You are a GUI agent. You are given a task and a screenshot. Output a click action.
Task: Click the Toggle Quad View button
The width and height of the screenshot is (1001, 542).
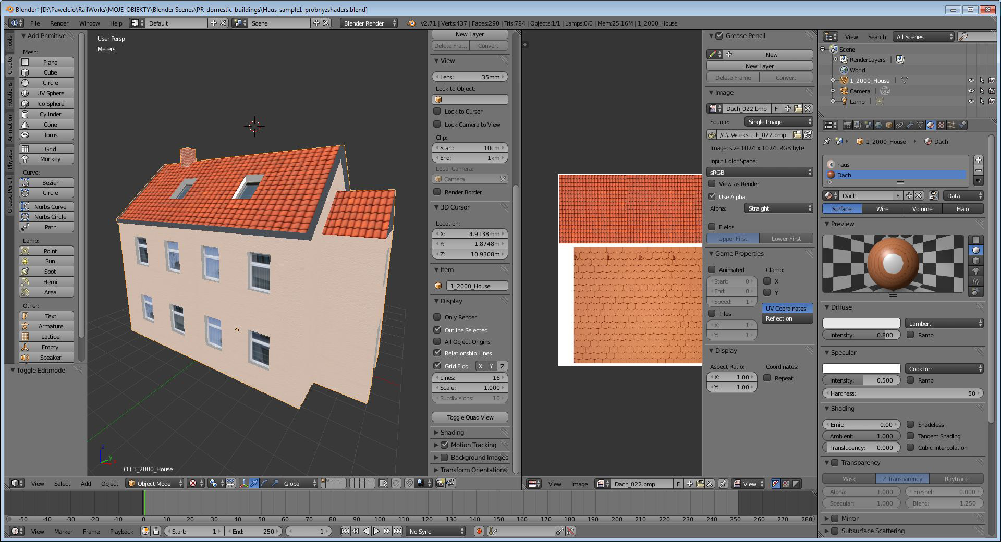470,417
